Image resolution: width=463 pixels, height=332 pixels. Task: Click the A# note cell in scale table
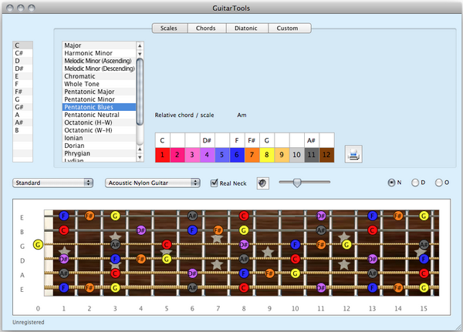pos(312,140)
